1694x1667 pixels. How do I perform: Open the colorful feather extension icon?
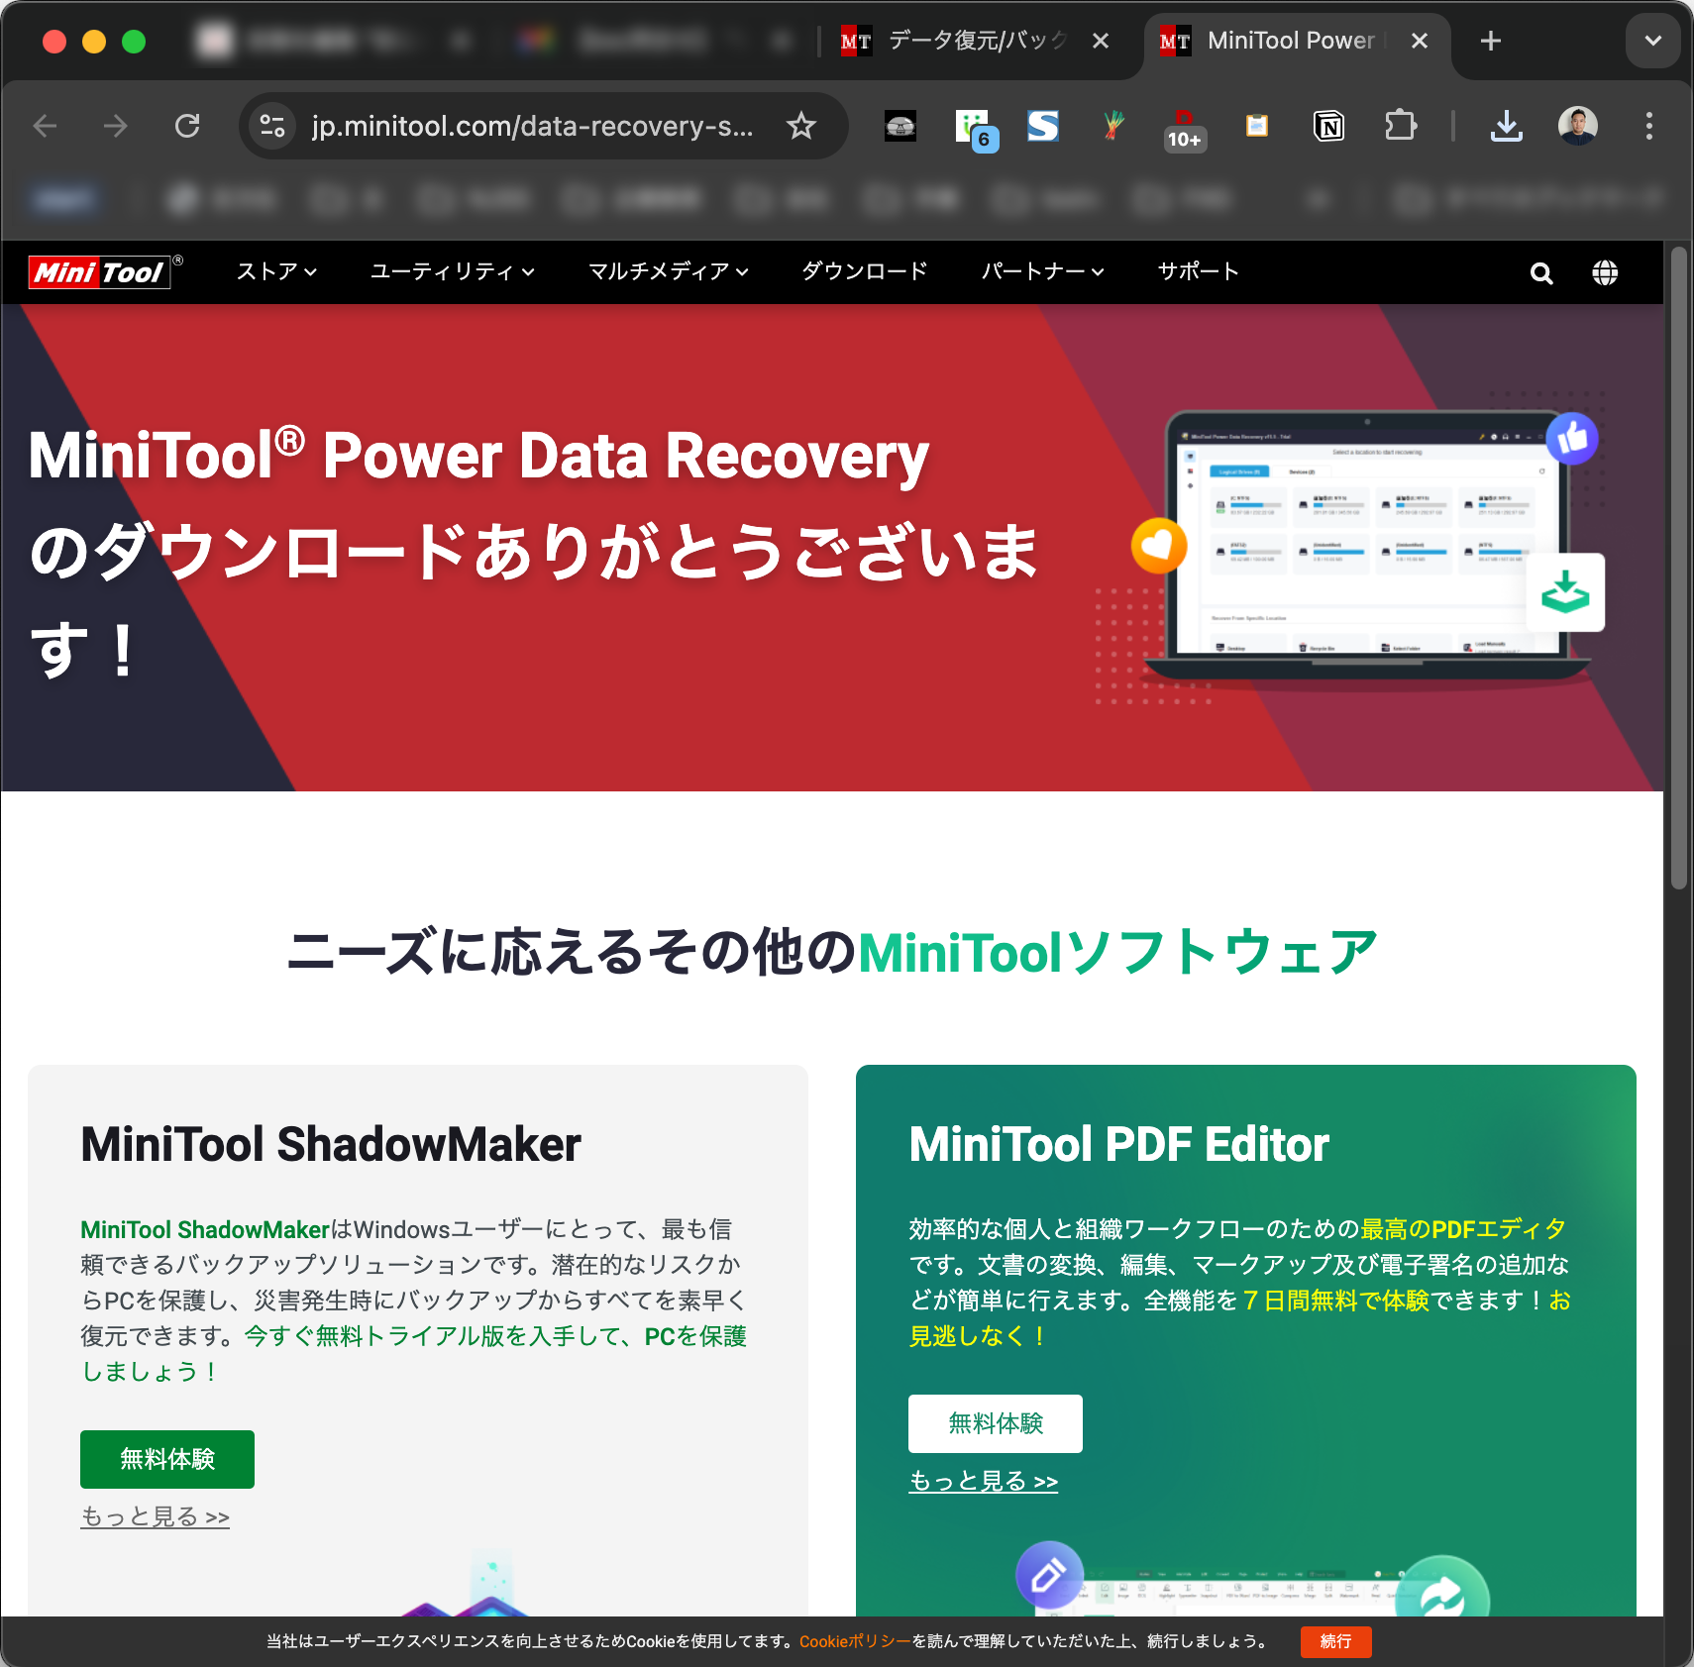pos(1113,126)
